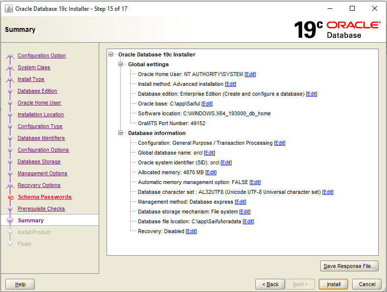
Task: Return to the Schema Passwords step
Action: pyautogui.click(x=45, y=197)
